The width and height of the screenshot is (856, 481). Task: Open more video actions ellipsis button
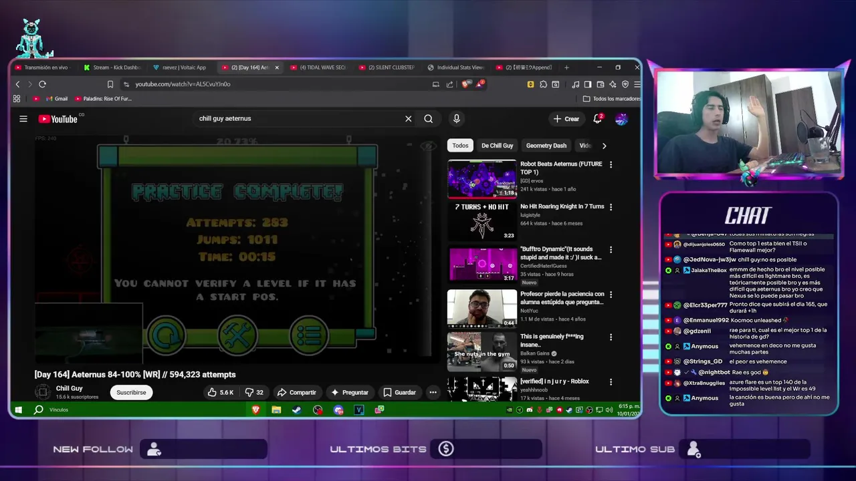[433, 392]
